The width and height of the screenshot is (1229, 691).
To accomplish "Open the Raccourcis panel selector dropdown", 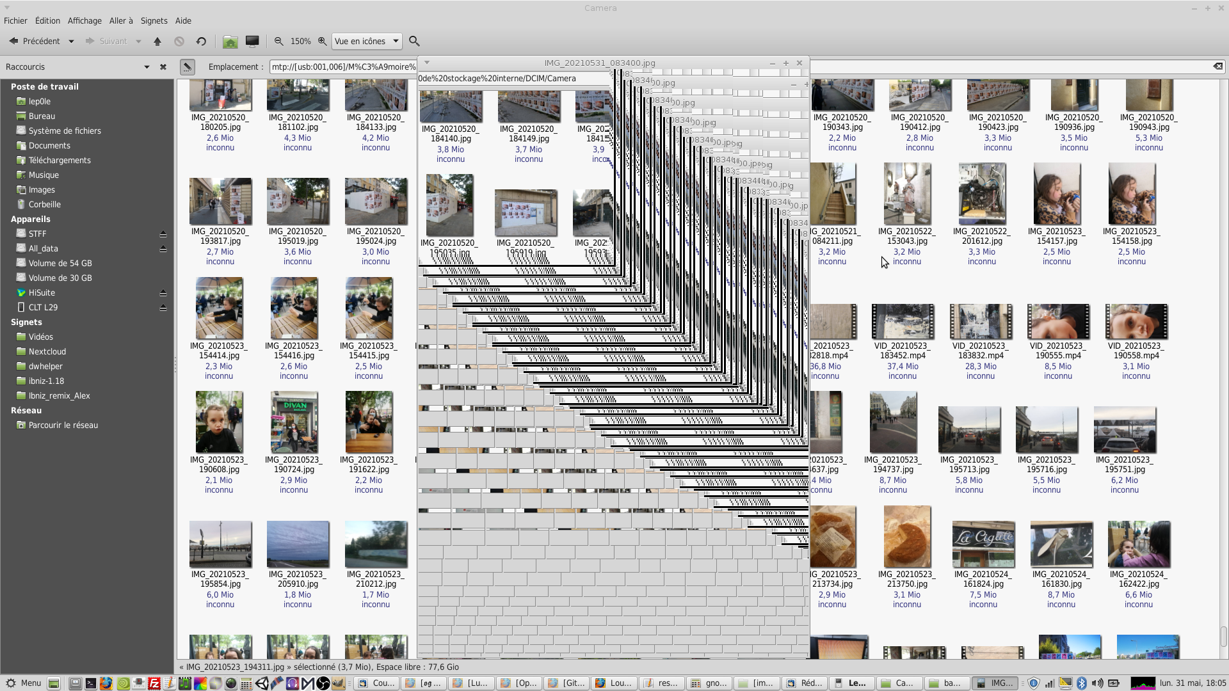I will point(147,67).
